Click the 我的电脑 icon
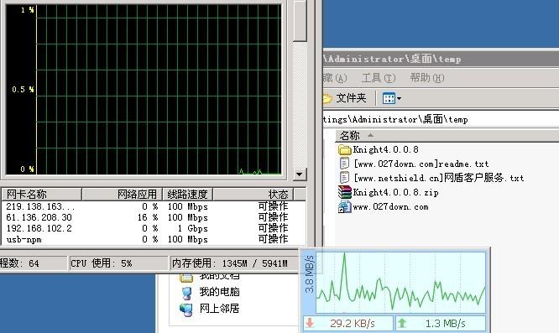Viewport: 559px width, 333px height. pyautogui.click(x=186, y=293)
